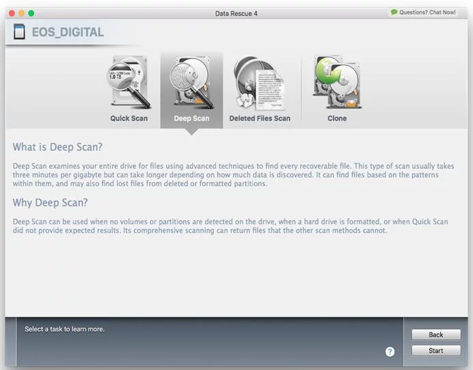Maximize window using the green button
The height and width of the screenshot is (370, 473).
click(x=31, y=13)
